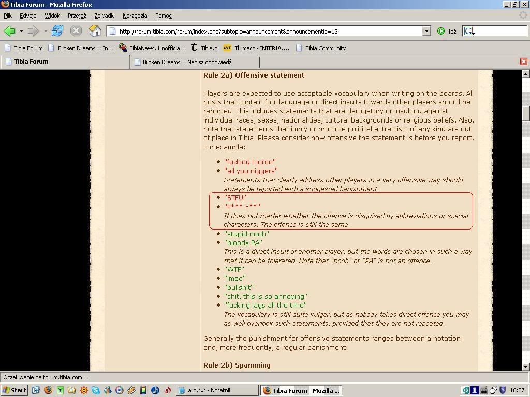
Task: Click the mouse tray icon
Action: pyautogui.click(x=493, y=390)
